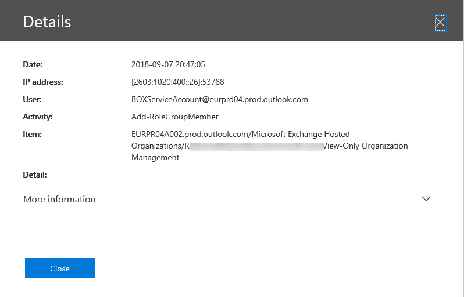The width and height of the screenshot is (464, 297).
Task: Select the IP address field label
Action: (42, 82)
